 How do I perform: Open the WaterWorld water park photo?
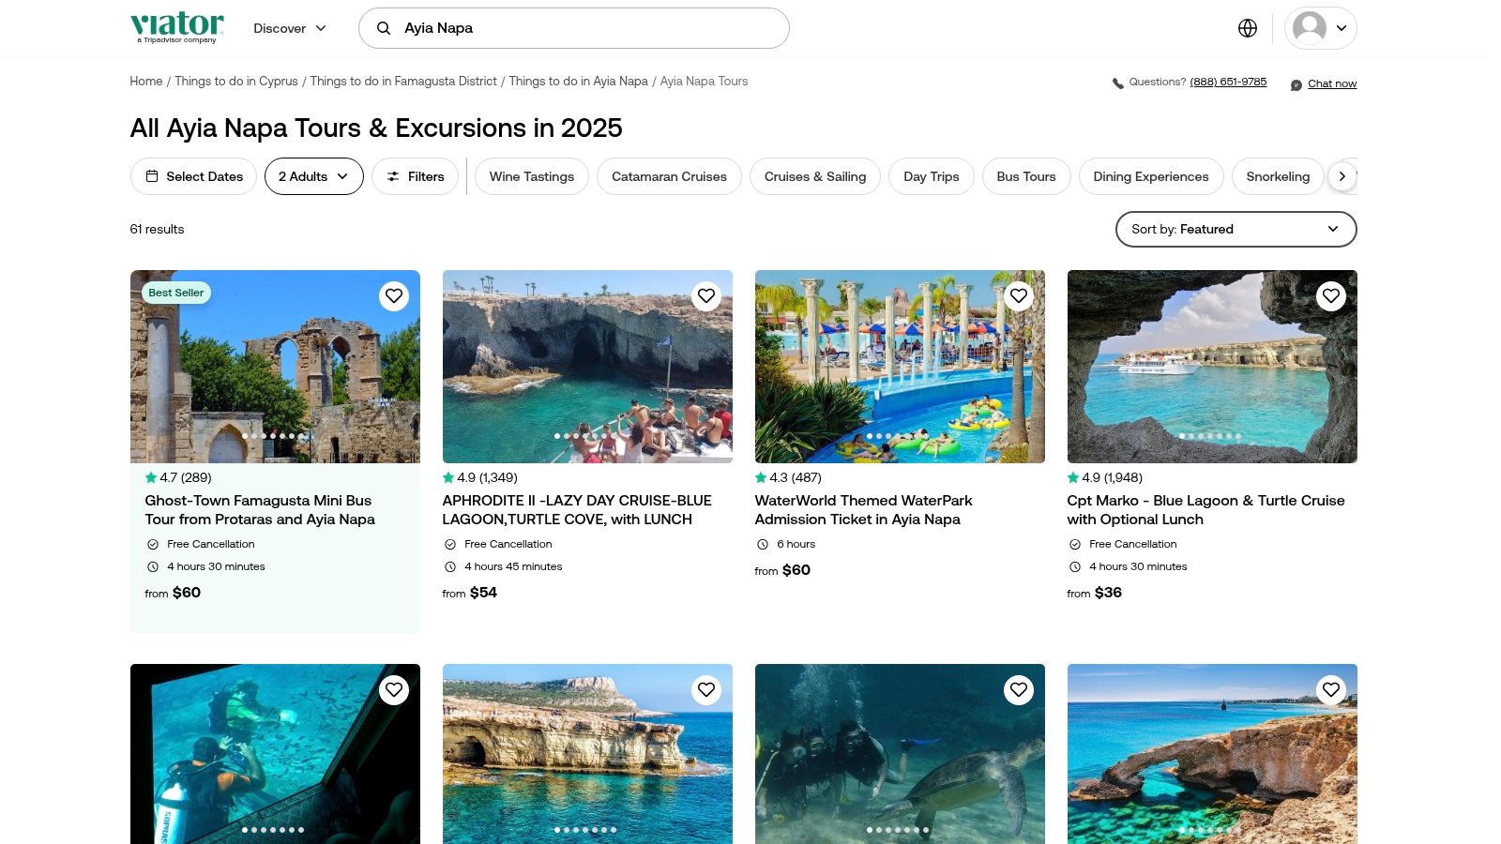(899, 366)
